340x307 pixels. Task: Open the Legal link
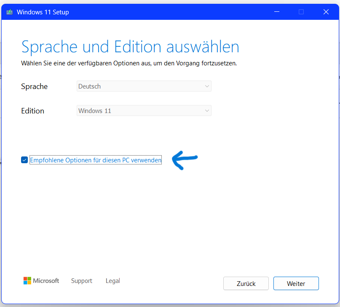coord(113,281)
